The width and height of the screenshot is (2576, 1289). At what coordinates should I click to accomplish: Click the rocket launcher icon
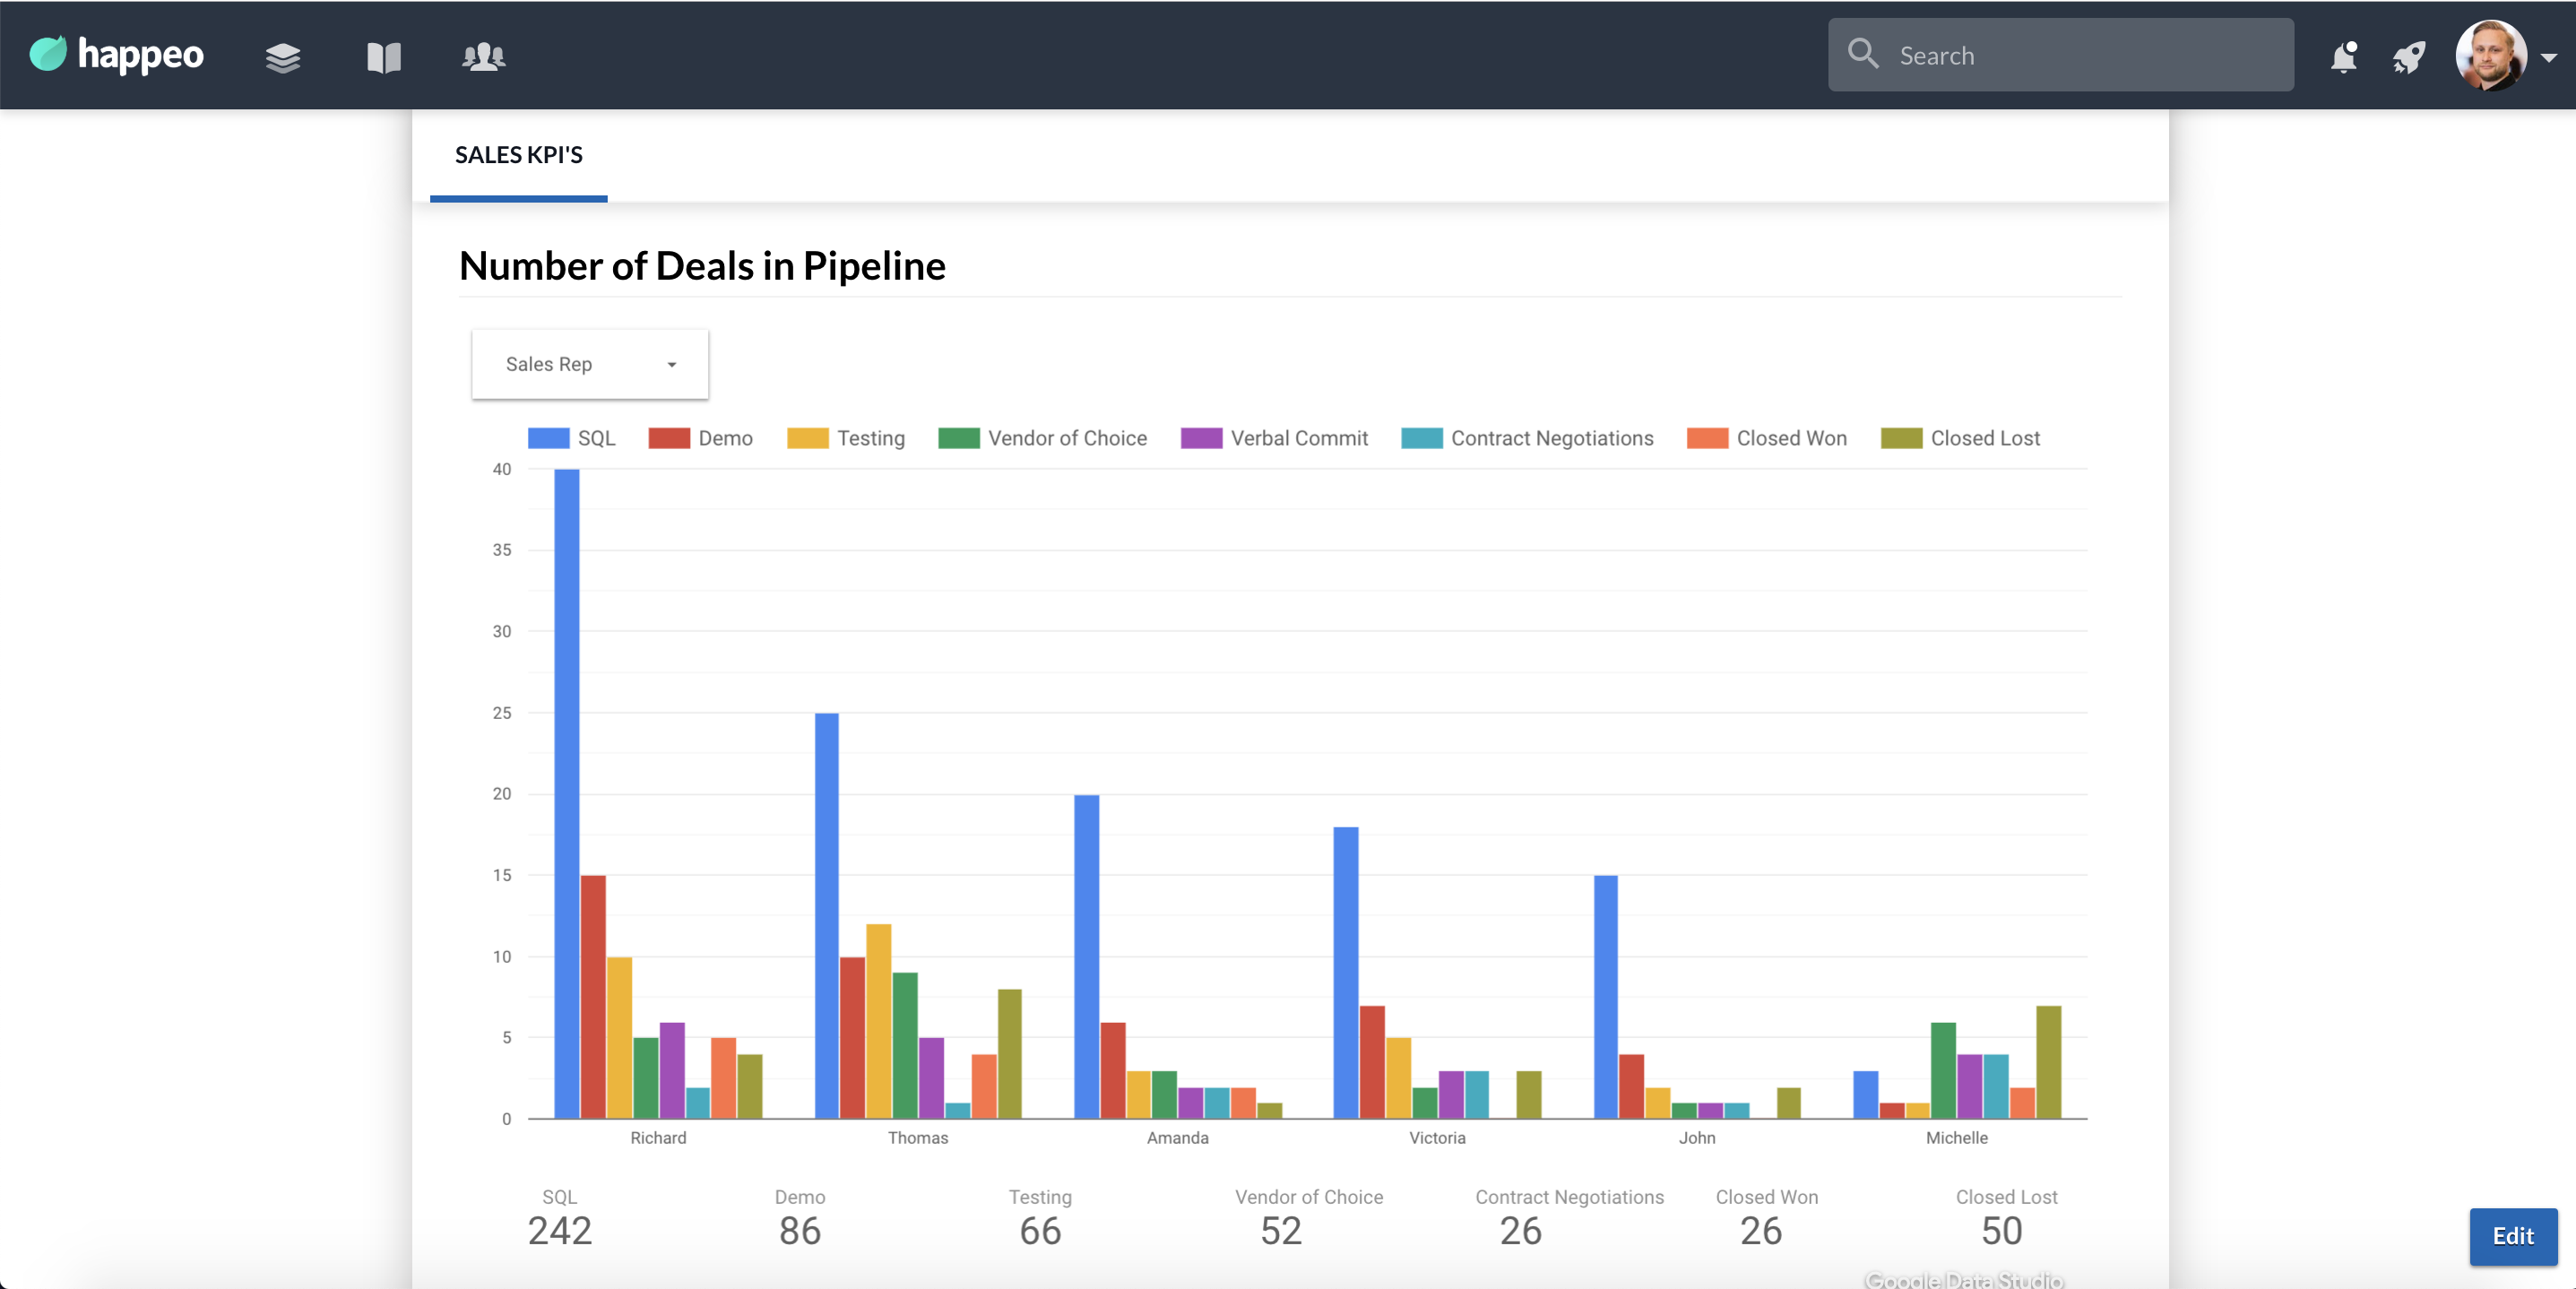2408,57
